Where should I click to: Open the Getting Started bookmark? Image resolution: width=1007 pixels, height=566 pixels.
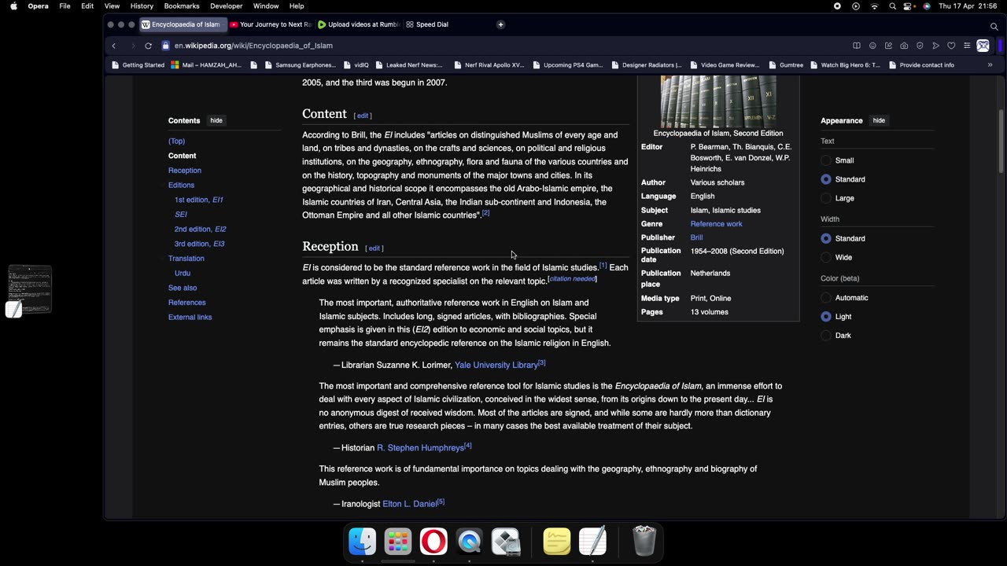click(x=138, y=65)
